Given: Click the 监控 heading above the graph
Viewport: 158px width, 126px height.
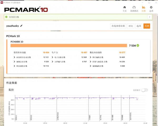Looking at the screenshot, I should pos(11,90).
